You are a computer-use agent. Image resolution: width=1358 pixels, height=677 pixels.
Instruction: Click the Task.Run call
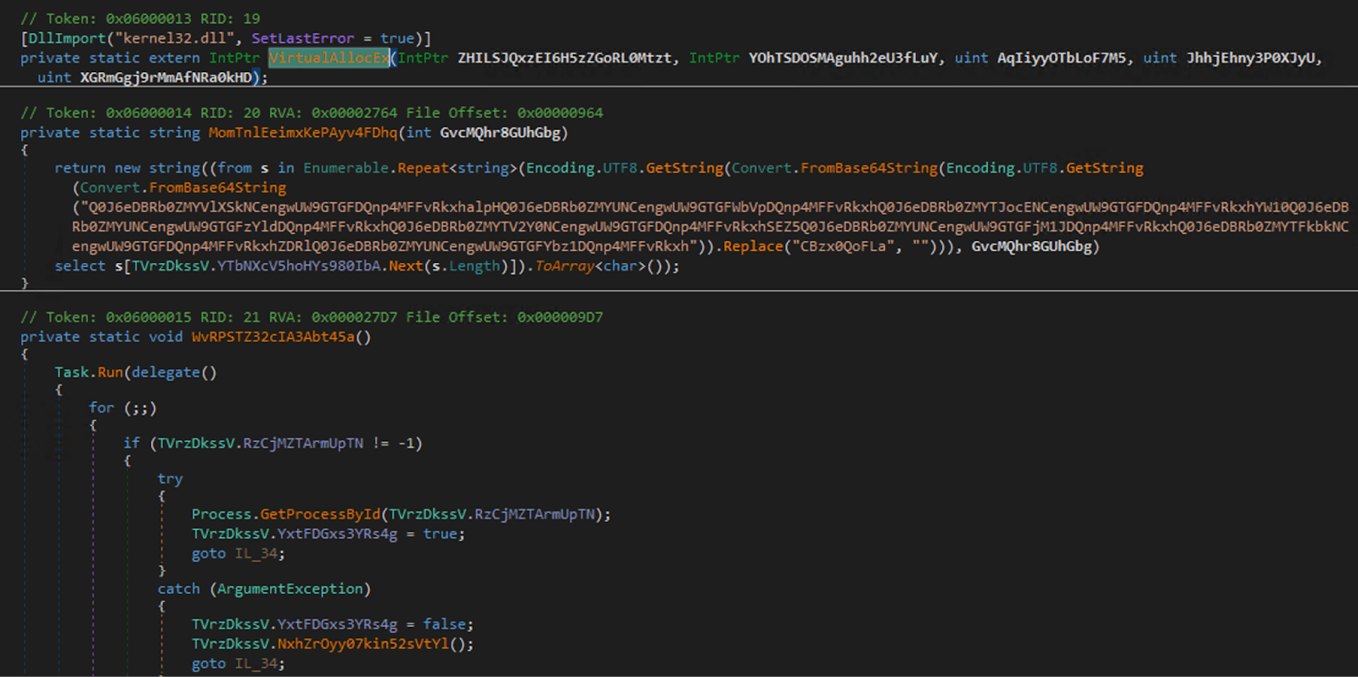[x=89, y=372]
